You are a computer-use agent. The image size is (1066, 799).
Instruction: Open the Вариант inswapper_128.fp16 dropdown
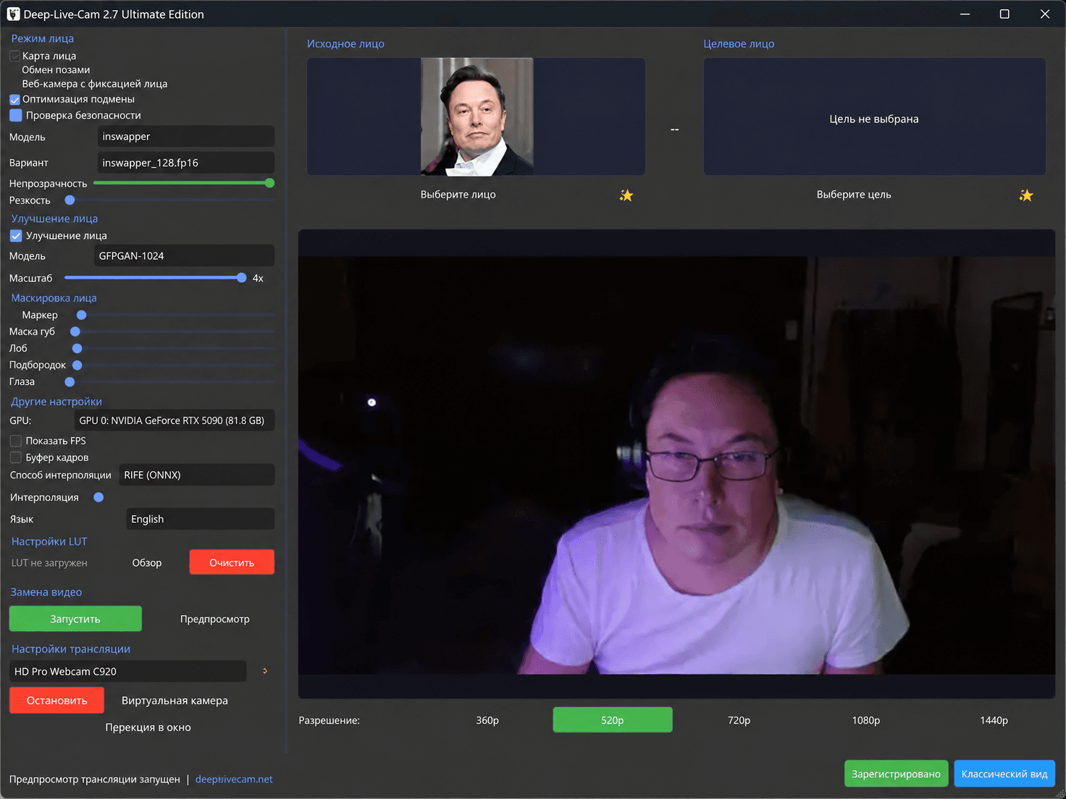pos(185,162)
